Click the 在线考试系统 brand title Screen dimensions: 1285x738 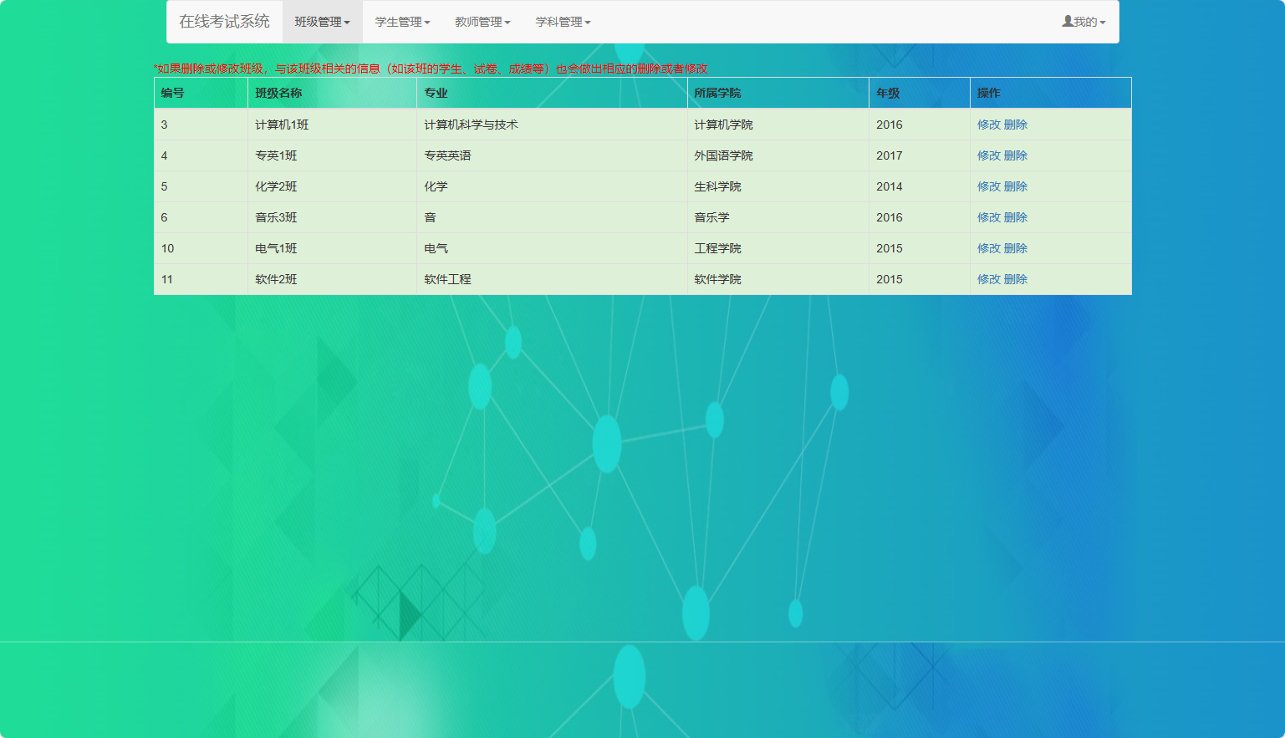tap(226, 21)
